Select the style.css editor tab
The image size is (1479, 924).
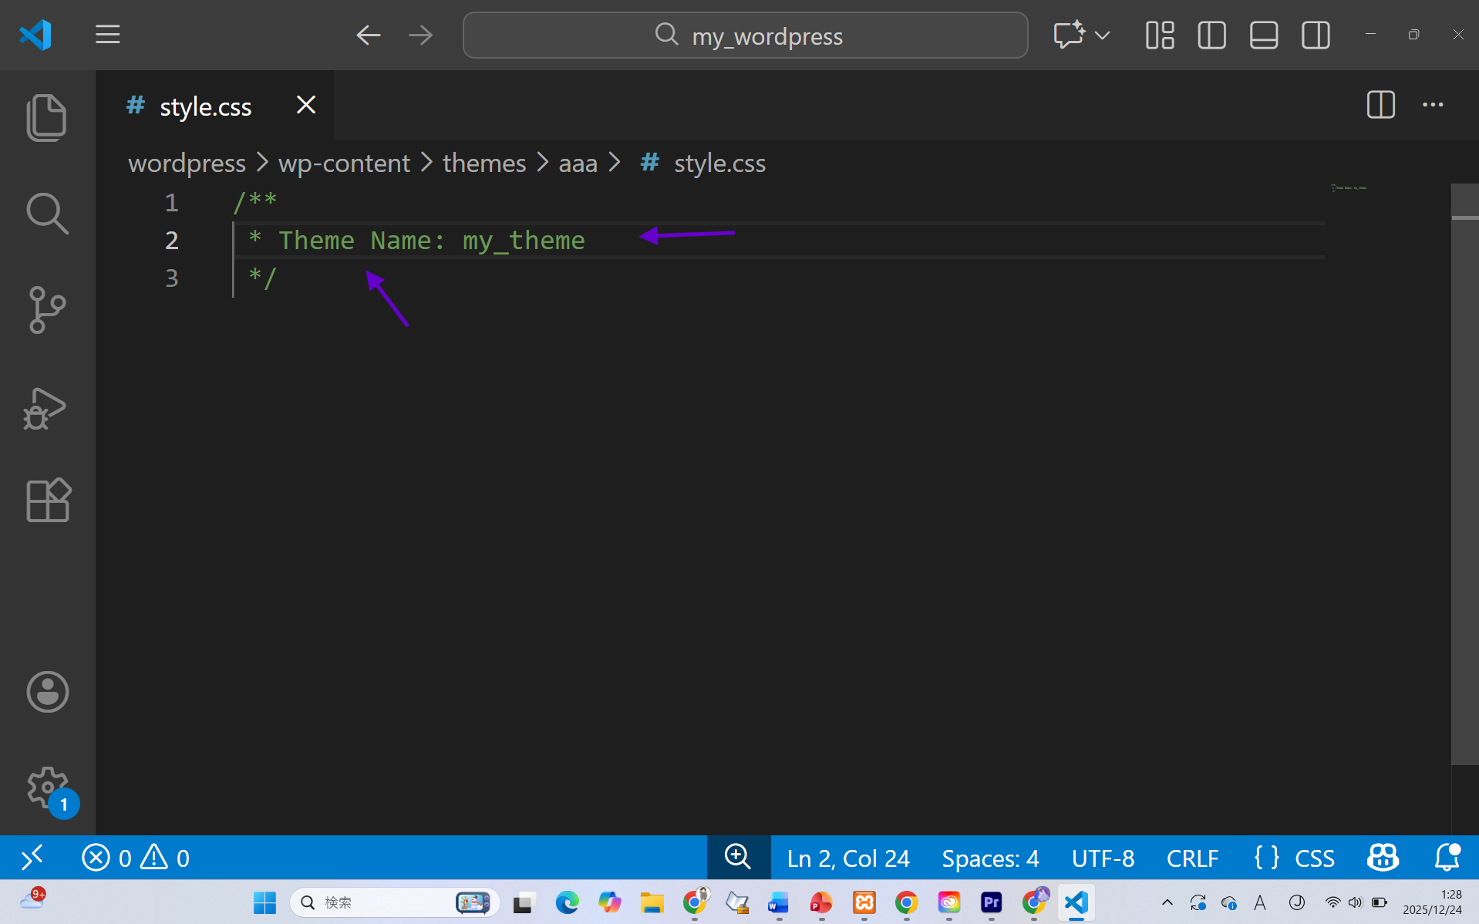pyautogui.click(x=205, y=106)
